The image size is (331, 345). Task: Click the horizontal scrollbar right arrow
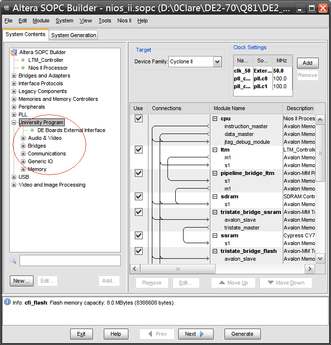click(310, 268)
